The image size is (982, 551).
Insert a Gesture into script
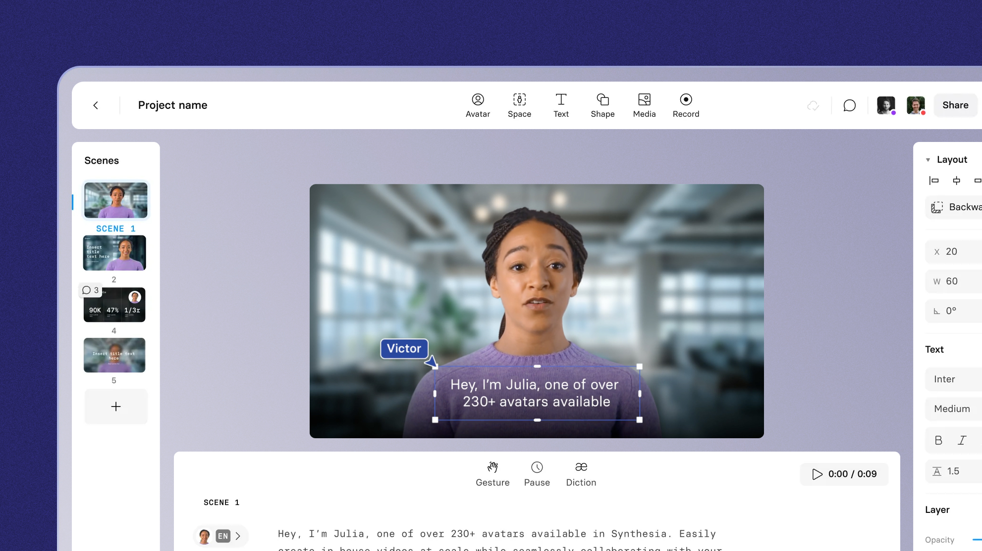tap(492, 474)
